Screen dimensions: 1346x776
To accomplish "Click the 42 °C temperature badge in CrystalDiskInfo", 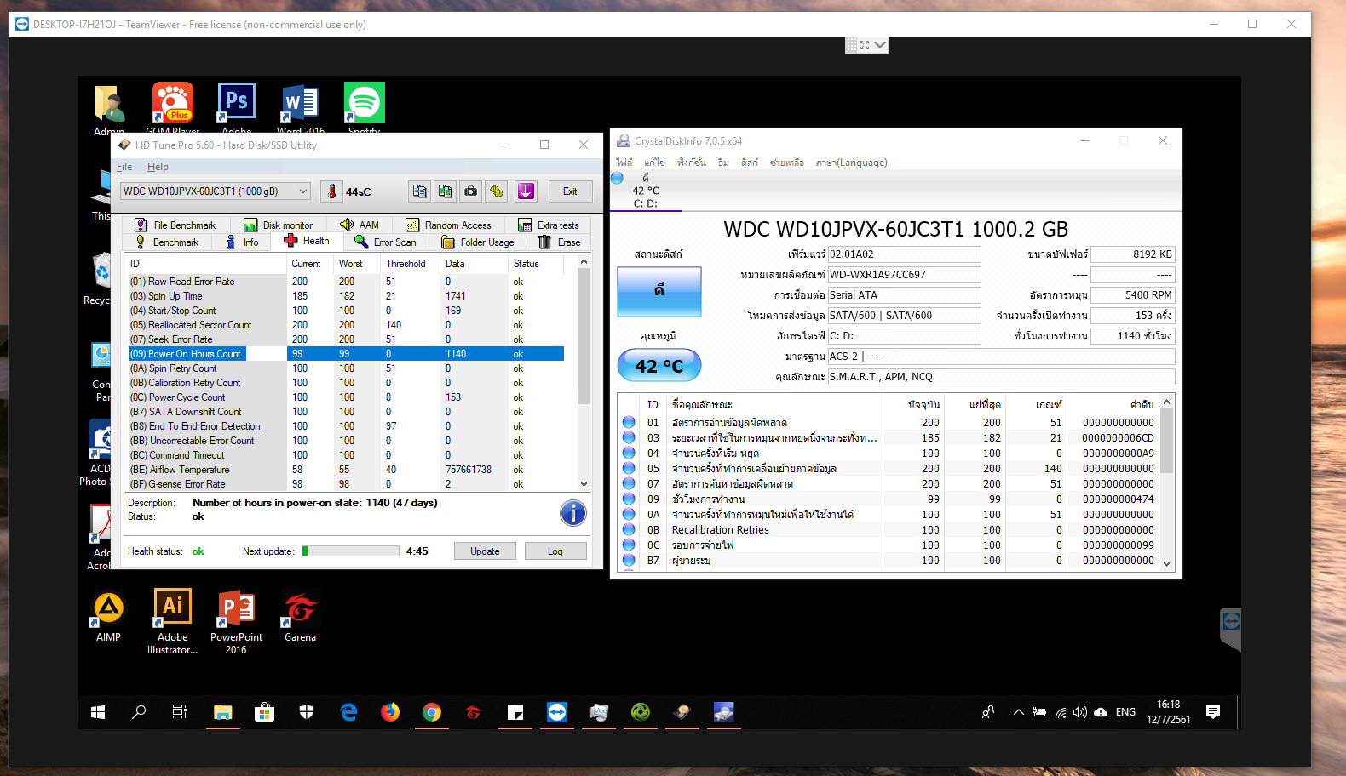I will [x=659, y=366].
